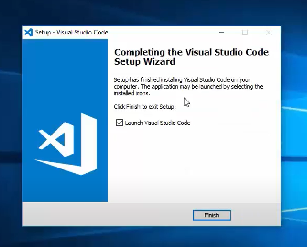Click the 'Completing the Visual Studio Code Setup Wizard' heading

191,56
